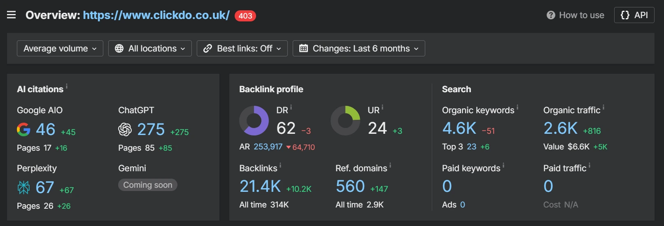The height and width of the screenshot is (226, 664).
Task: Open the hamburger menu icon
Action: click(12, 15)
